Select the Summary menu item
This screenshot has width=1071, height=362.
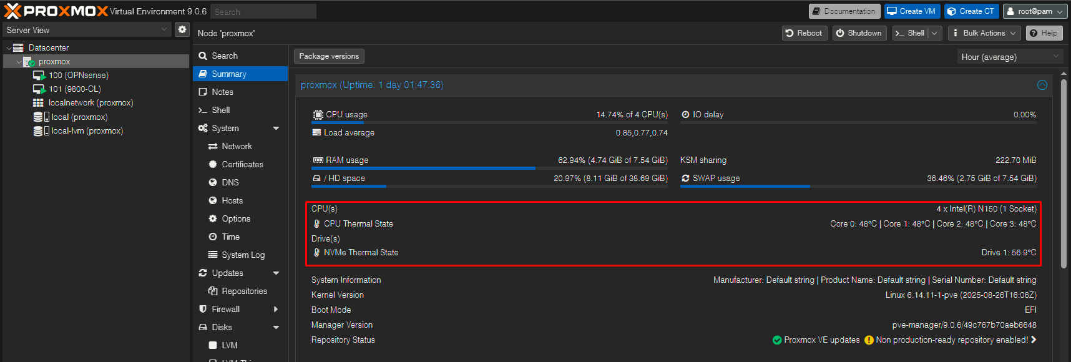click(x=240, y=74)
